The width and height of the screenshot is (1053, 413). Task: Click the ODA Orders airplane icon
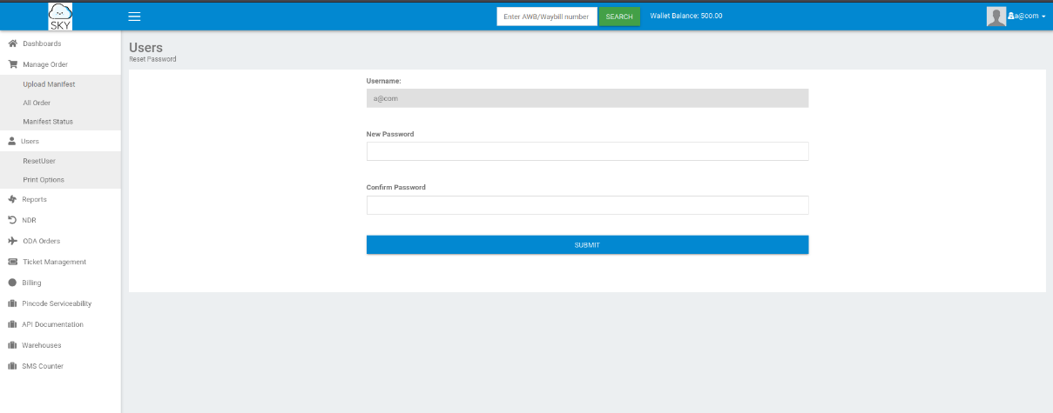[x=12, y=241]
